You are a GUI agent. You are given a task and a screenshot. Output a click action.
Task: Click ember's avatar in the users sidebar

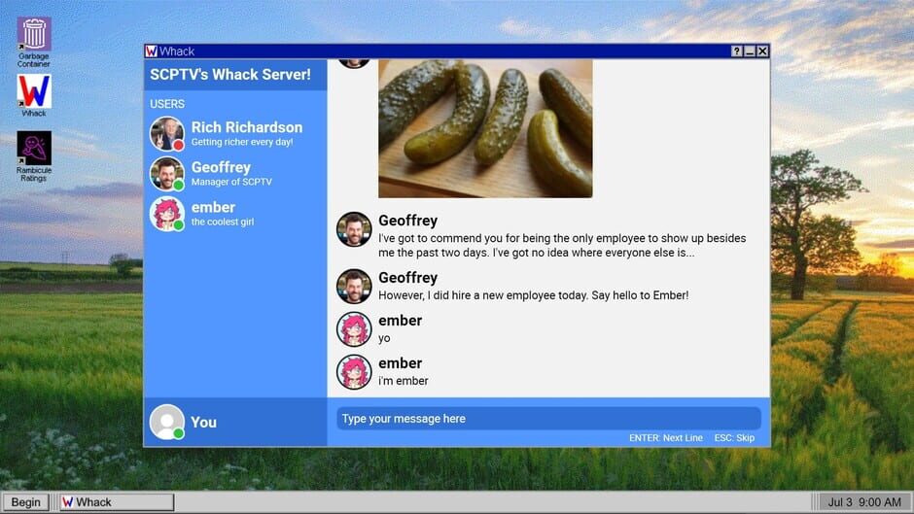pos(166,214)
